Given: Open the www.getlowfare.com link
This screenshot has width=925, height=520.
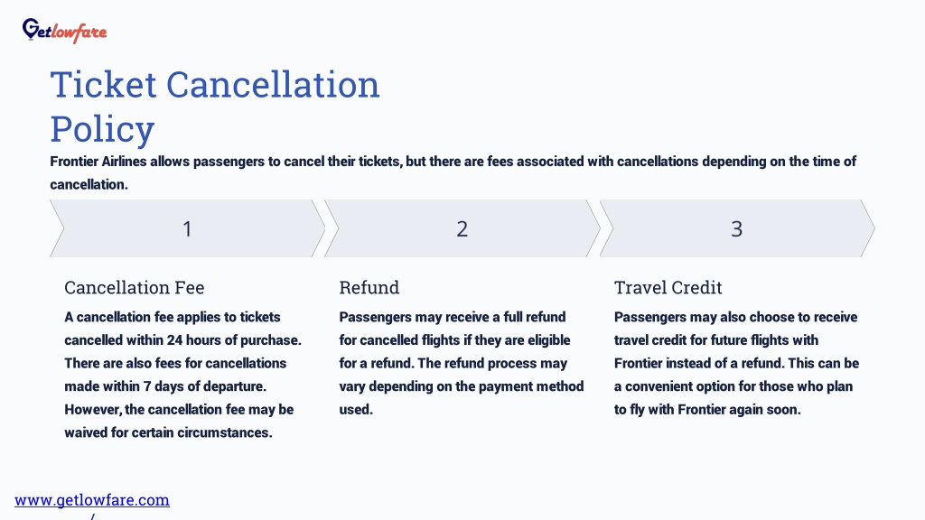Looking at the screenshot, I should tap(92, 500).
